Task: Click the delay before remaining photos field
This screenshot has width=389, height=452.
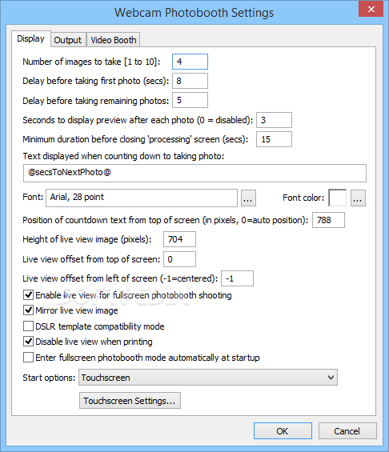Action: [x=190, y=100]
